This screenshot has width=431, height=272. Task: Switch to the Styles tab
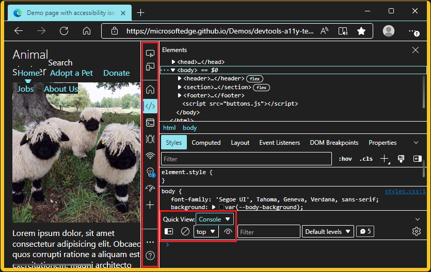click(174, 142)
